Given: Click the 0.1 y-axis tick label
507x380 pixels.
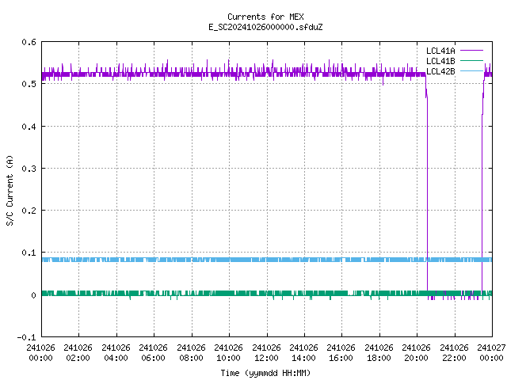Looking at the screenshot, I should 29,253.
